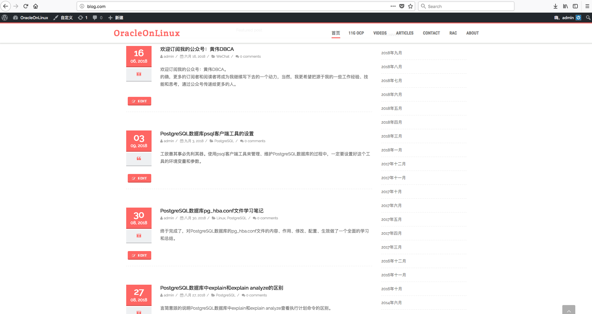Screen dimensions: 592x314
Task: Bookmark this page with star icon
Action: 410,6
